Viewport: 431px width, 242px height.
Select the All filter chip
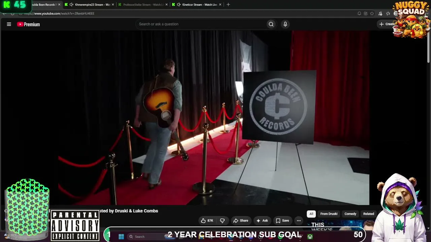(311, 214)
